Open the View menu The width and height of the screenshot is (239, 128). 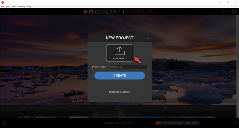point(13,7)
